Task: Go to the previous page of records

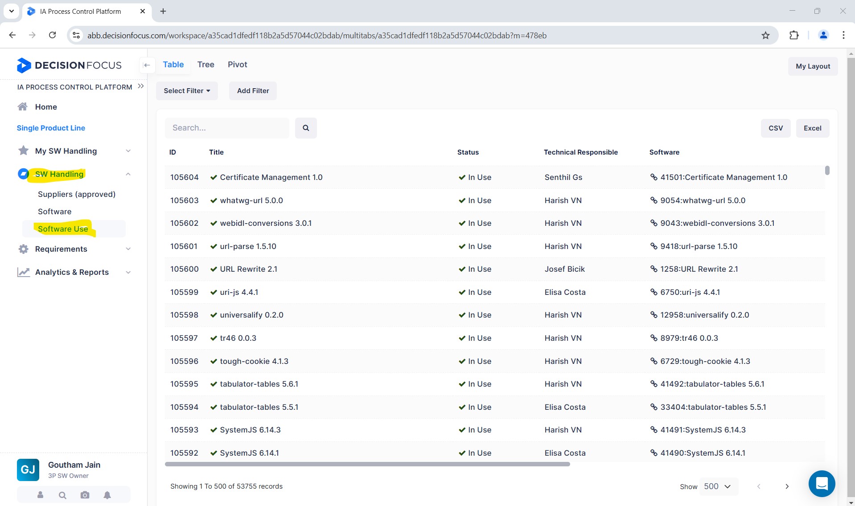Action: pos(759,486)
